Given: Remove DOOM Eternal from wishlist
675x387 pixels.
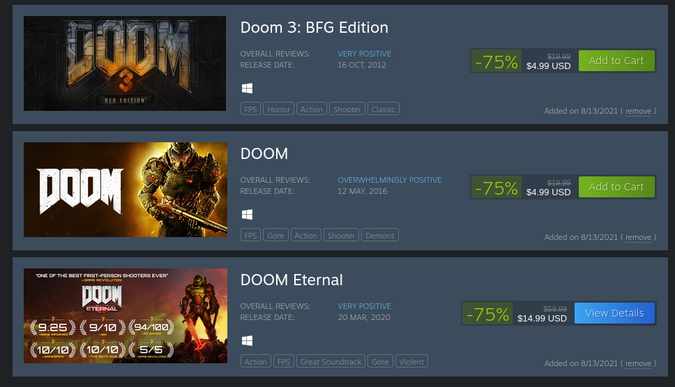Looking at the screenshot, I should tap(638, 363).
